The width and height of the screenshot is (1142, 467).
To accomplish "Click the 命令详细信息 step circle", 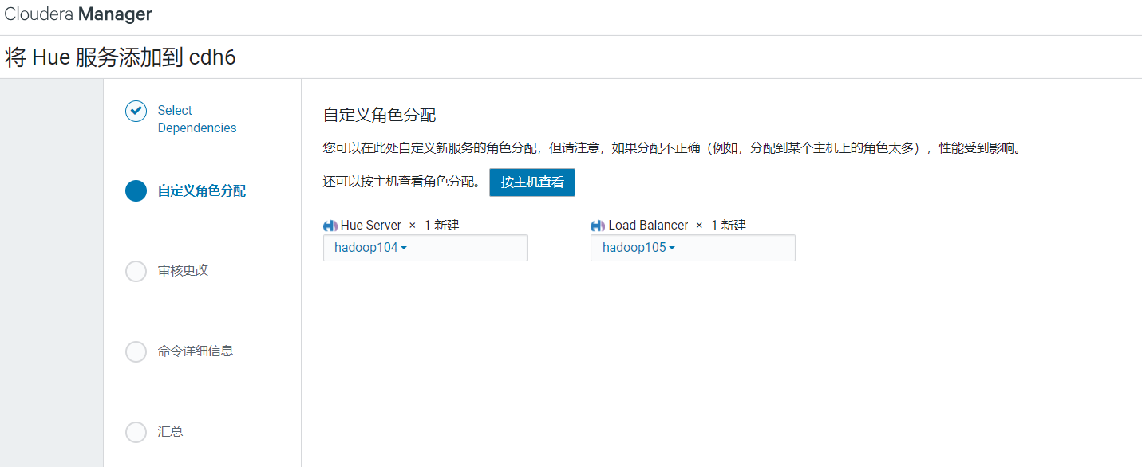I will 136,351.
